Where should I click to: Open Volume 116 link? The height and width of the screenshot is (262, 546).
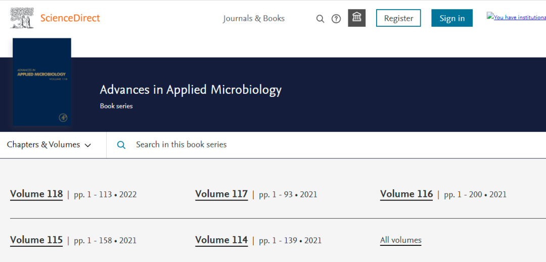(406, 194)
